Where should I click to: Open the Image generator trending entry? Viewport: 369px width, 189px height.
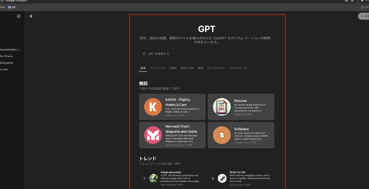[172, 178]
